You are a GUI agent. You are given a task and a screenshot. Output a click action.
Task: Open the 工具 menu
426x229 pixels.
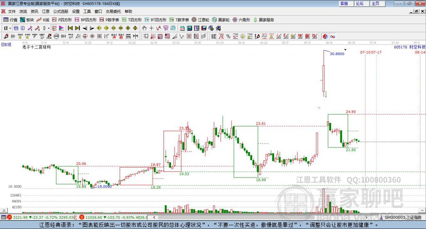point(87,11)
